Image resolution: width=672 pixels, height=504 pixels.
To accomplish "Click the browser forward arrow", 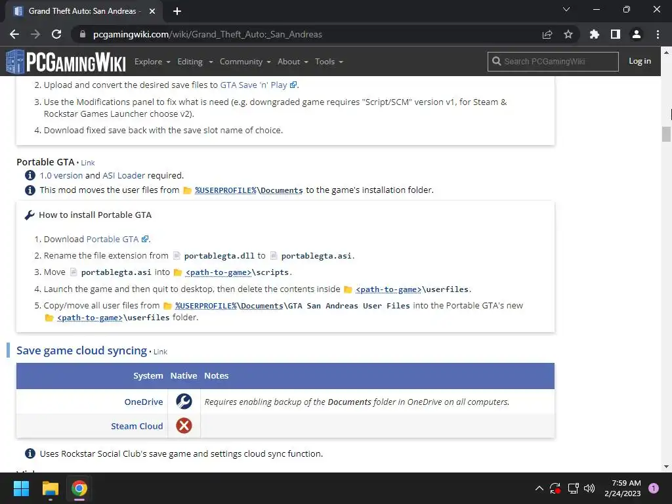I will point(35,34).
